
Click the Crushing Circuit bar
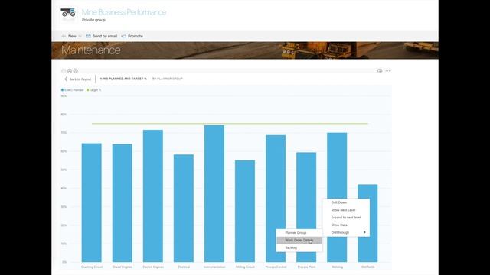pyautogui.click(x=92, y=202)
